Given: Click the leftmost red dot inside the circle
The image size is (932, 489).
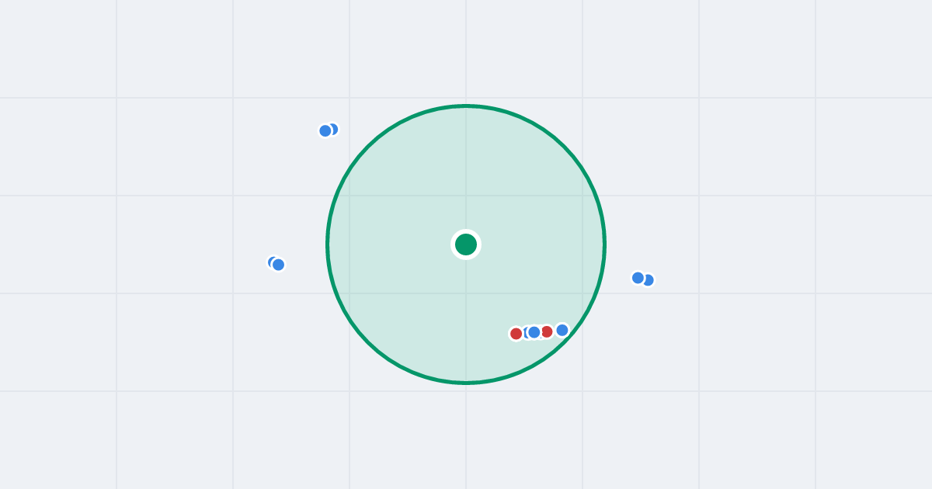Looking at the screenshot, I should [516, 334].
